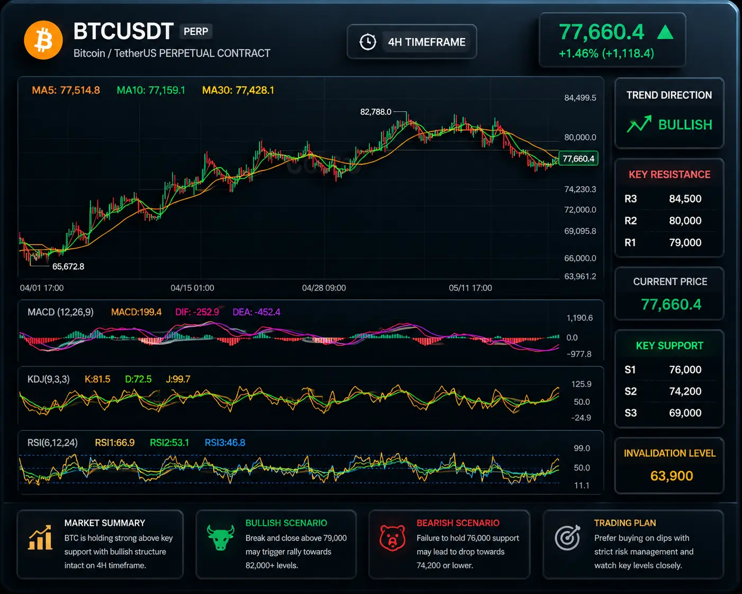Select the red bear head icon
The height and width of the screenshot is (594, 742).
393,537
